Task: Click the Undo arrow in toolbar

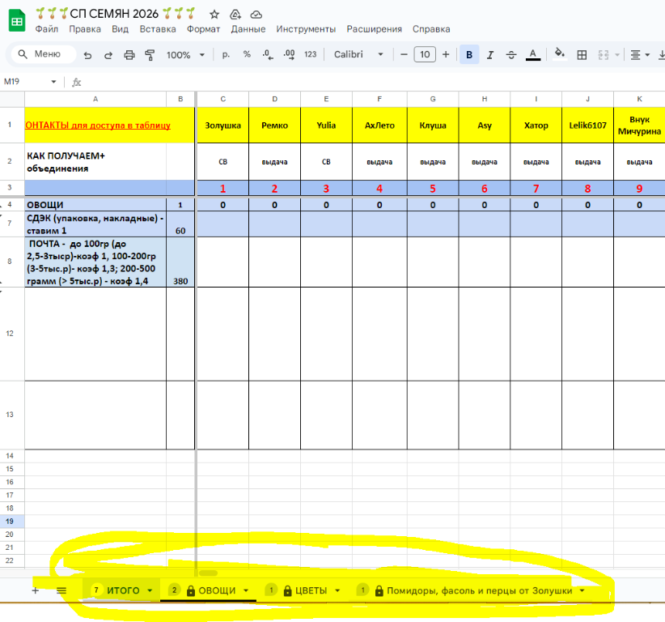Action: [87, 54]
